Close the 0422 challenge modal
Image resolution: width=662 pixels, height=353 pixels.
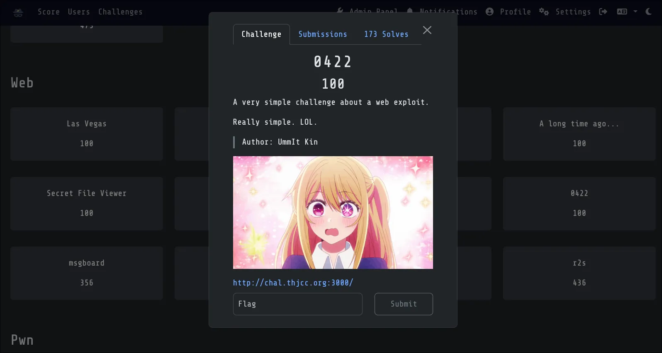coord(427,30)
